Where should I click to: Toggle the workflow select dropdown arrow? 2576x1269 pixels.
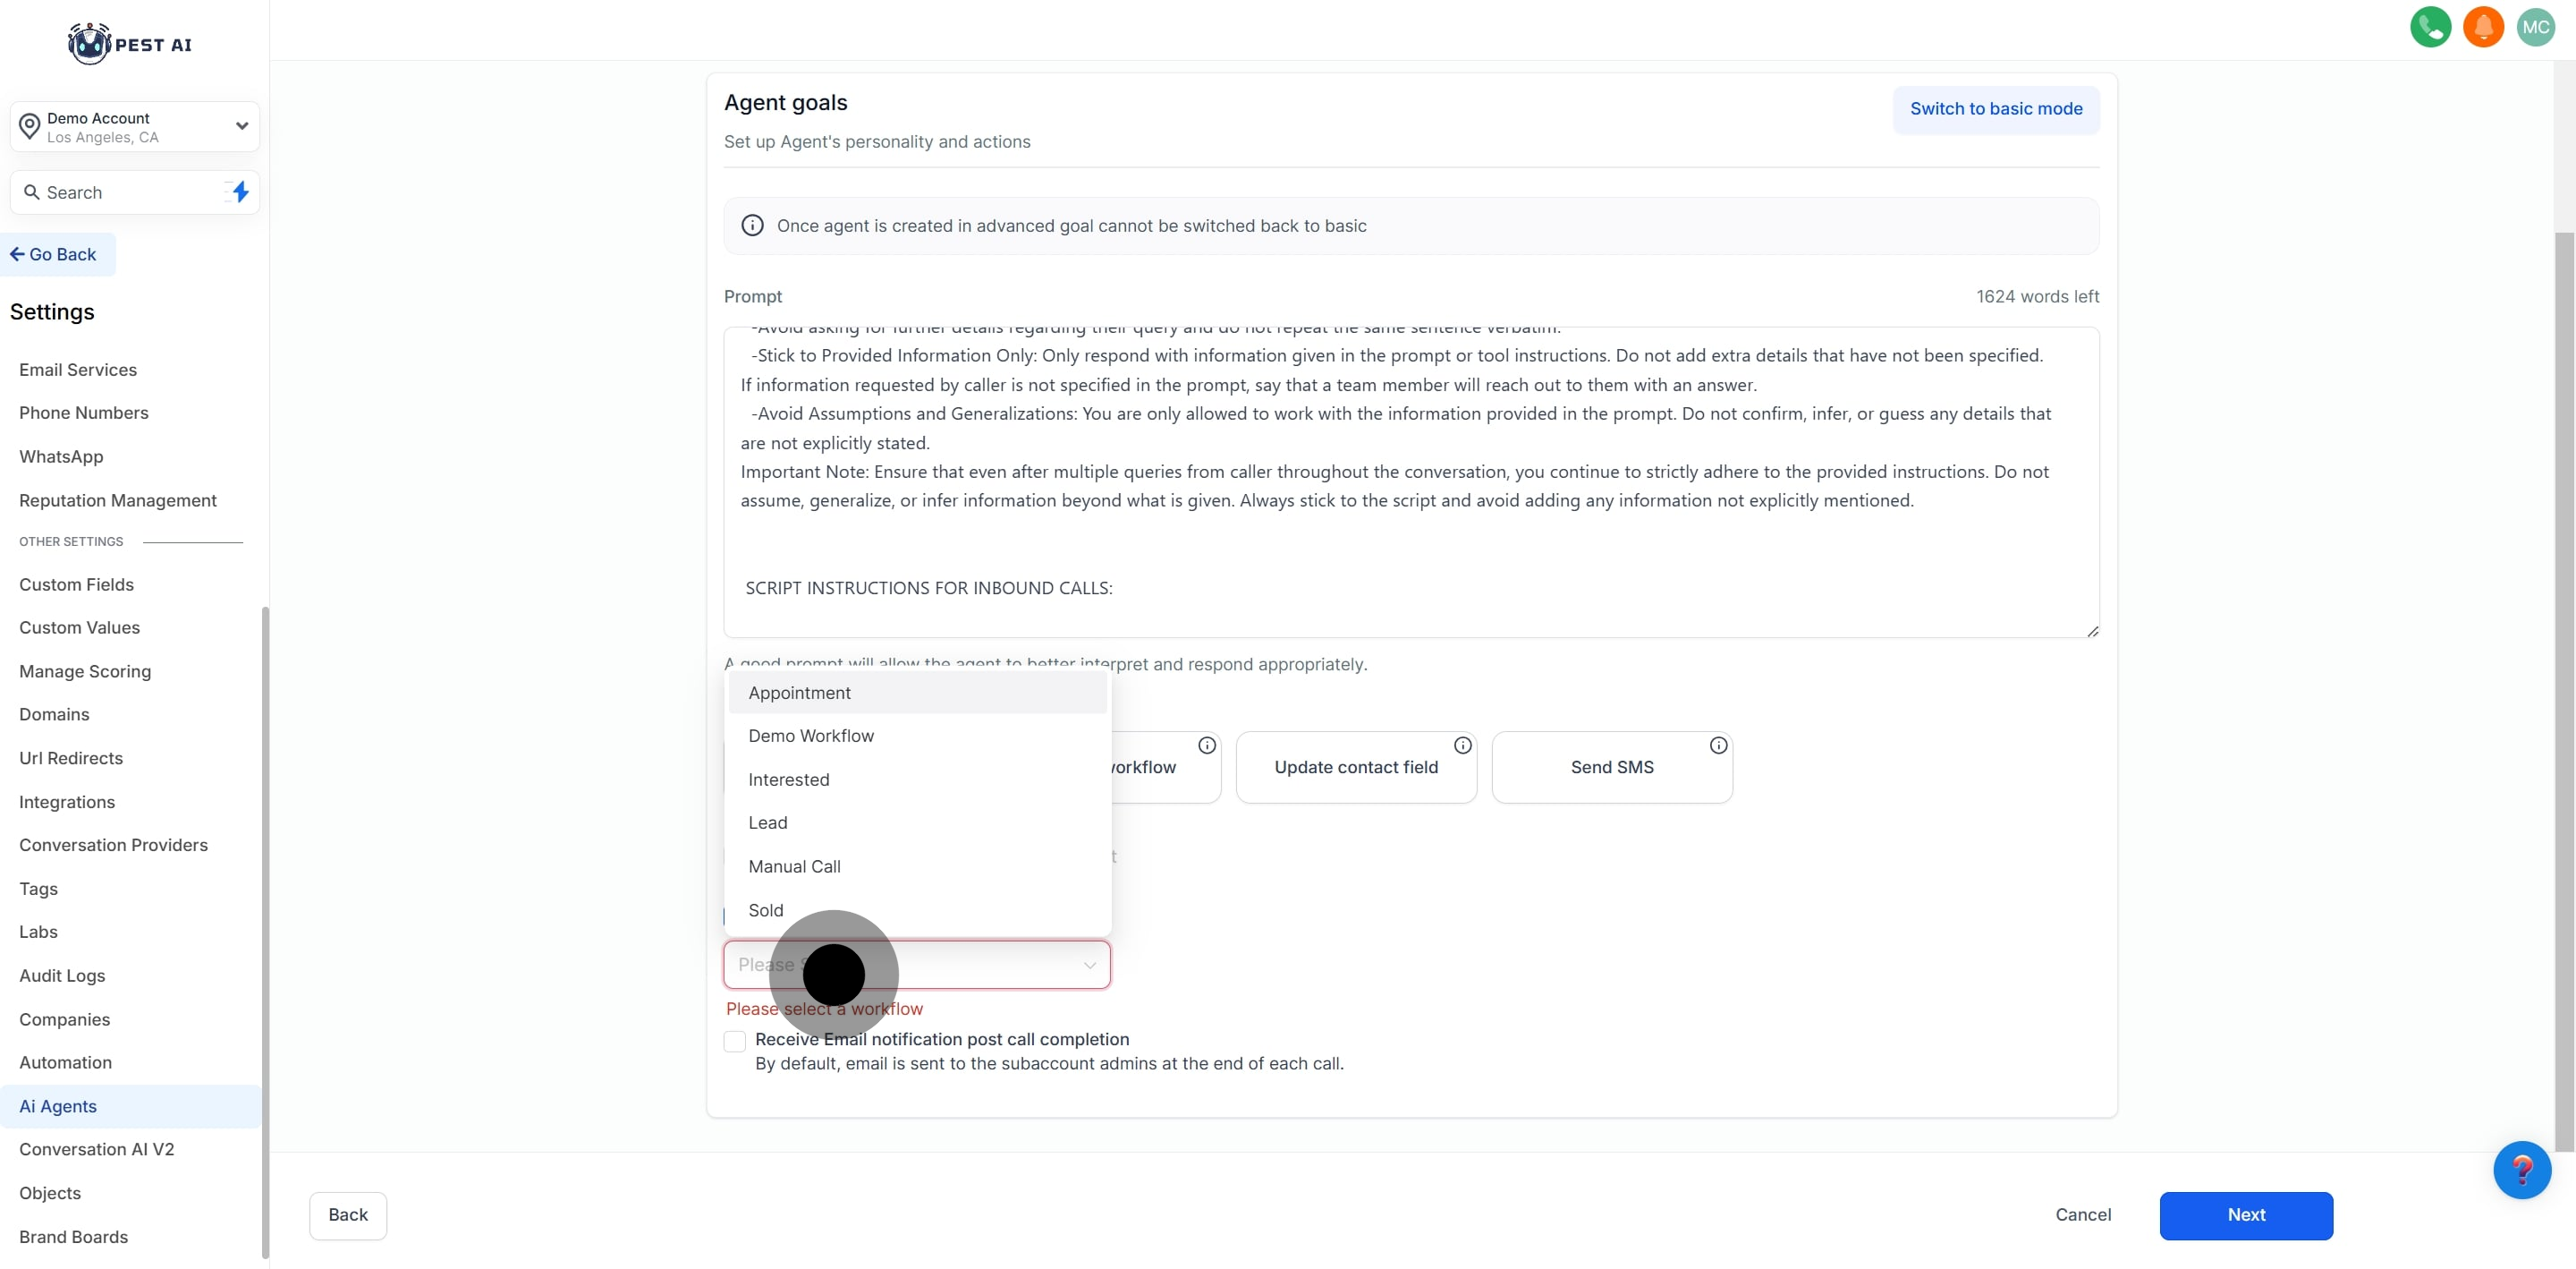coord(1089,966)
